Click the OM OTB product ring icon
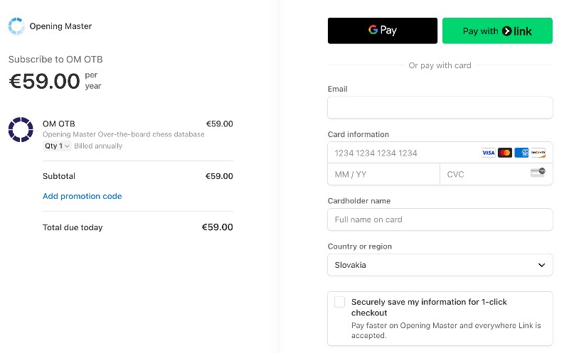Screen dimensions: 569x353 coord(21,129)
